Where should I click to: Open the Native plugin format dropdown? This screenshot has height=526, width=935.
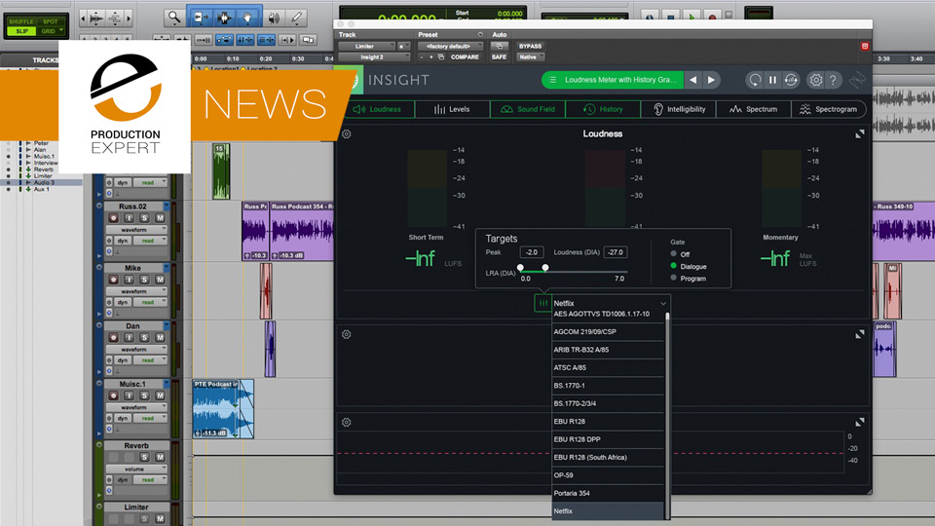coord(531,57)
